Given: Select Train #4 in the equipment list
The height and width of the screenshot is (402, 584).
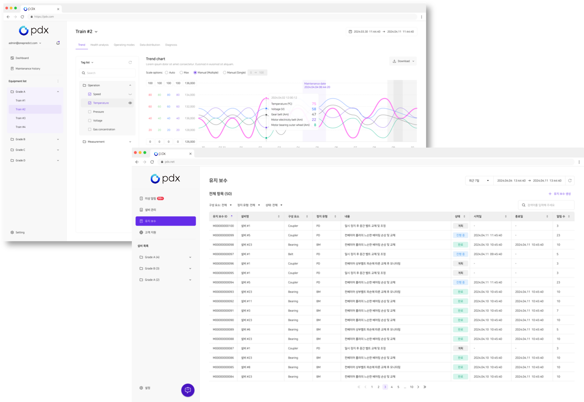Looking at the screenshot, I should pyautogui.click(x=35, y=127).
